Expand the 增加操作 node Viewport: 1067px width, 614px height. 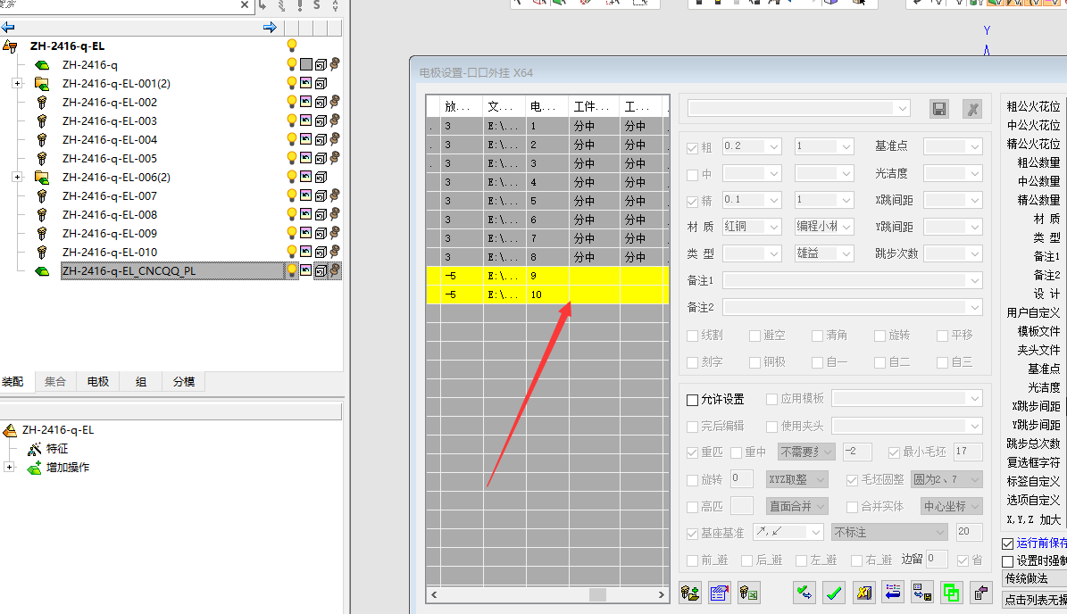coord(9,467)
